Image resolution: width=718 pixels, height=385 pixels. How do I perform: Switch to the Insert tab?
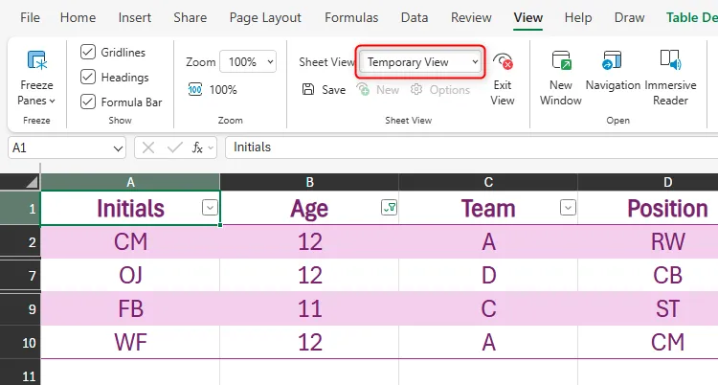[x=135, y=17]
